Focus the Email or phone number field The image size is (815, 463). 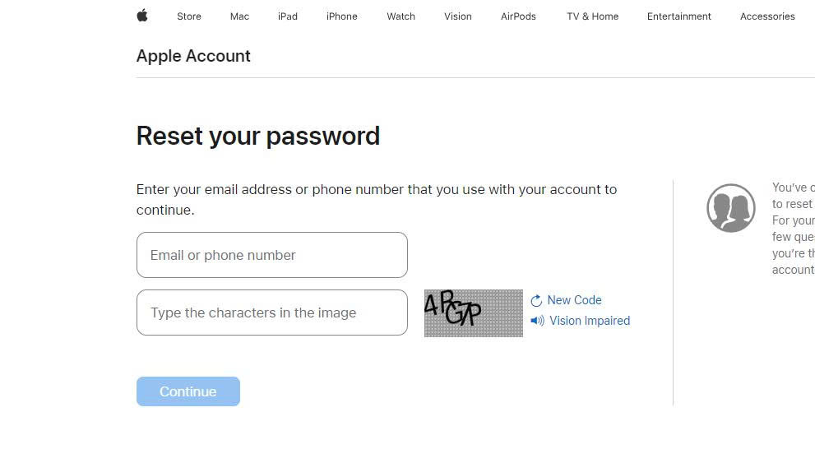pos(272,255)
